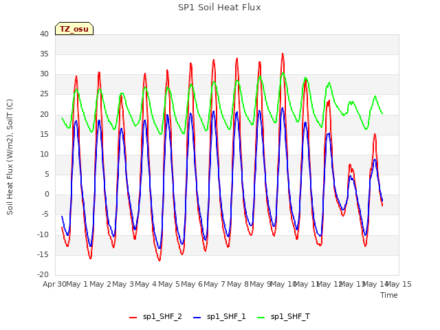Click the blue sp1_SHF_1 legend swatch
440x330 pixels.
197,318
